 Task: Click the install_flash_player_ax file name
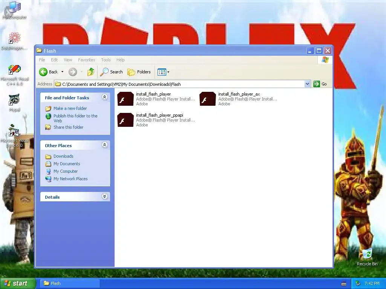pos(239,94)
